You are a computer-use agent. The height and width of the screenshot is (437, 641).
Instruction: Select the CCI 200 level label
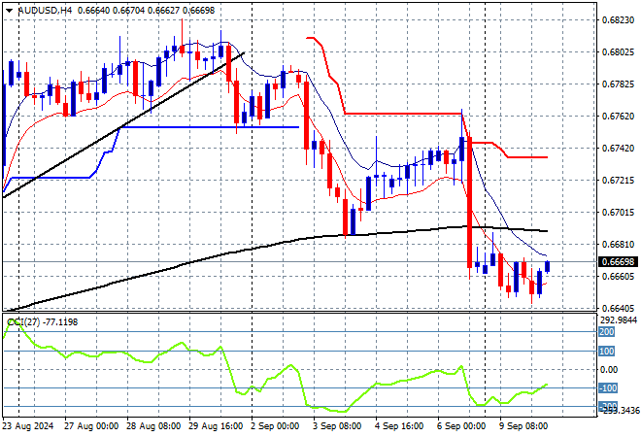[x=607, y=332]
